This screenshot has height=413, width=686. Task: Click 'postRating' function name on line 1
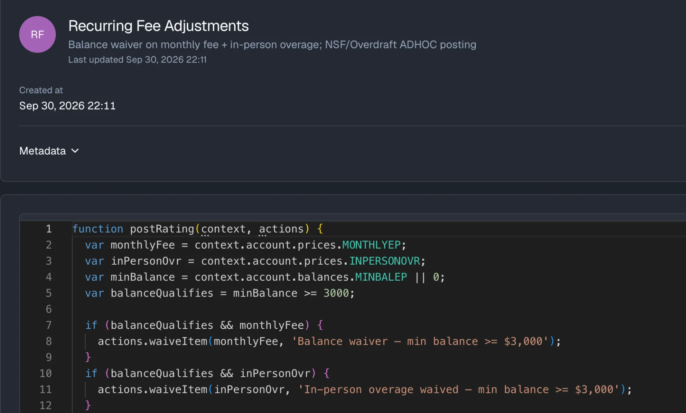point(162,229)
